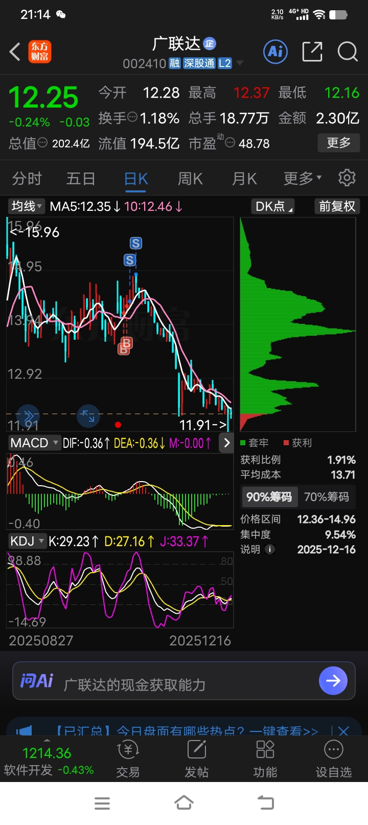Tap the 深股通 tag
Image resolution: width=368 pixels, height=825 pixels.
[x=199, y=63]
